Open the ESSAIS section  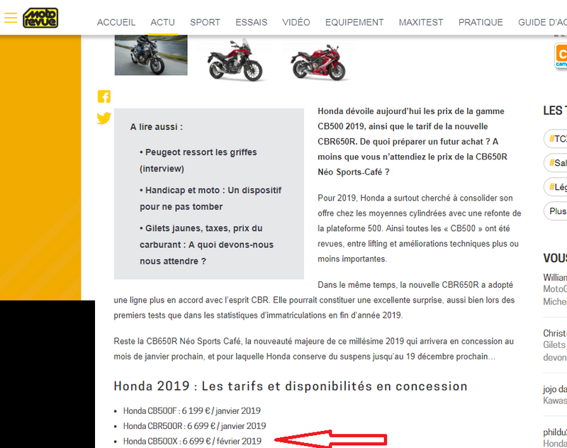252,23
